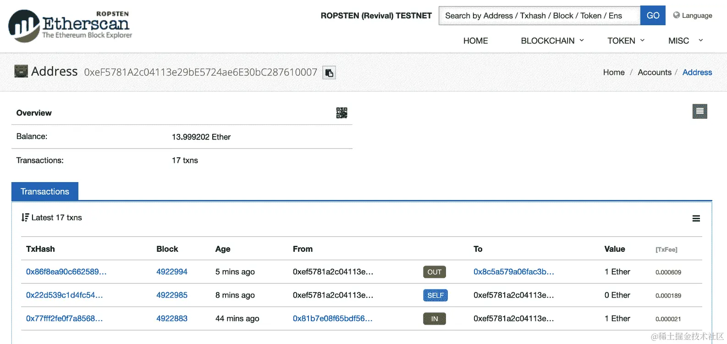Click the Value column header

pyautogui.click(x=615, y=249)
